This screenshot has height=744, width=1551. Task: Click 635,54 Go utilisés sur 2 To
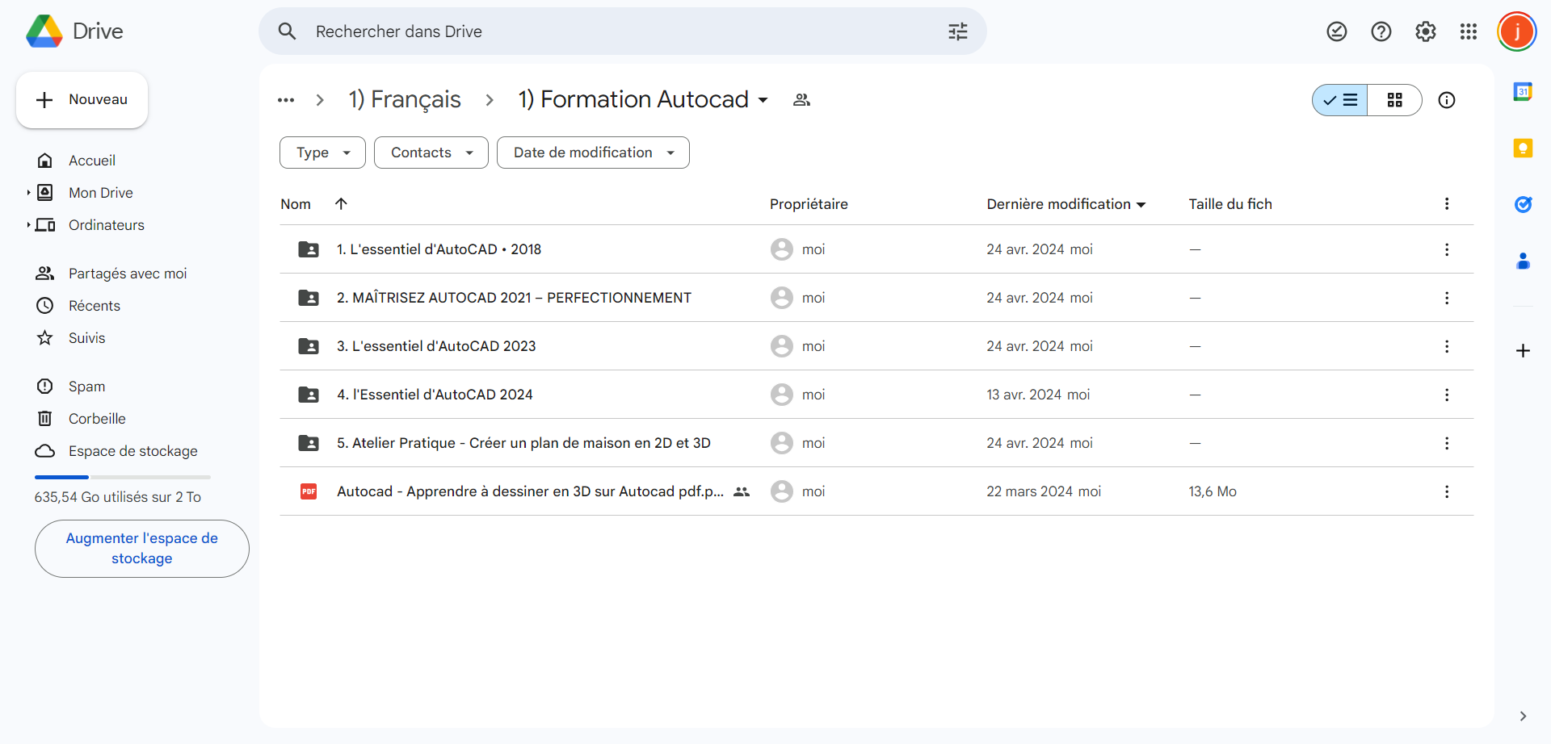click(x=118, y=497)
